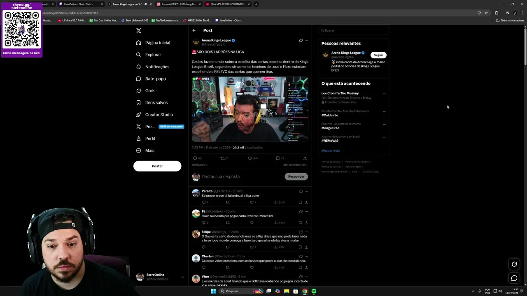
Task: Repost Peralta's reply
Action: (228, 202)
